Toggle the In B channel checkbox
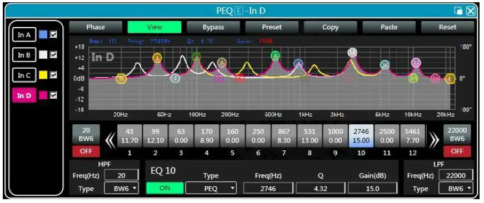This screenshot has height=203, width=484. tap(54, 55)
